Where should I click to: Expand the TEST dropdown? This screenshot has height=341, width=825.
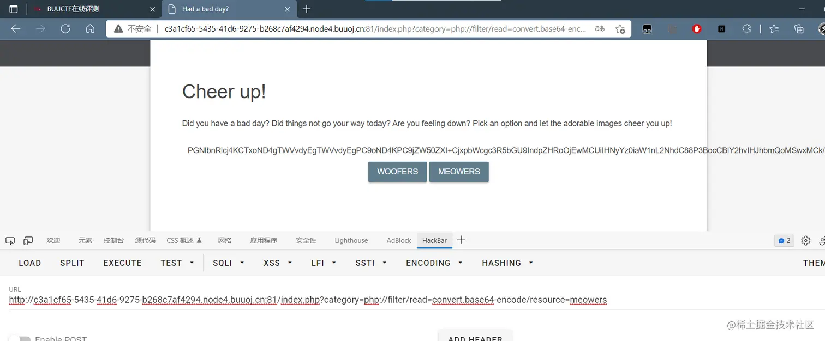pos(177,263)
